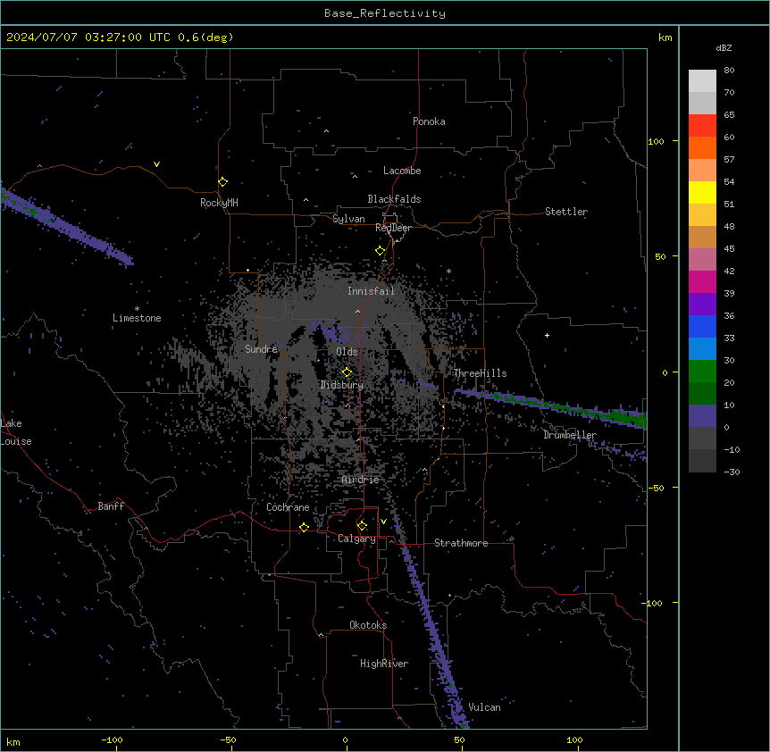The height and width of the screenshot is (752, 770).
Task: Click the Calgary city label
Action: (356, 539)
